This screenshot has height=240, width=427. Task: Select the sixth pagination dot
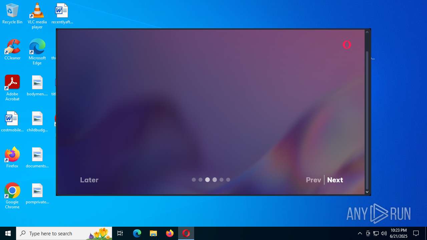pos(228,180)
